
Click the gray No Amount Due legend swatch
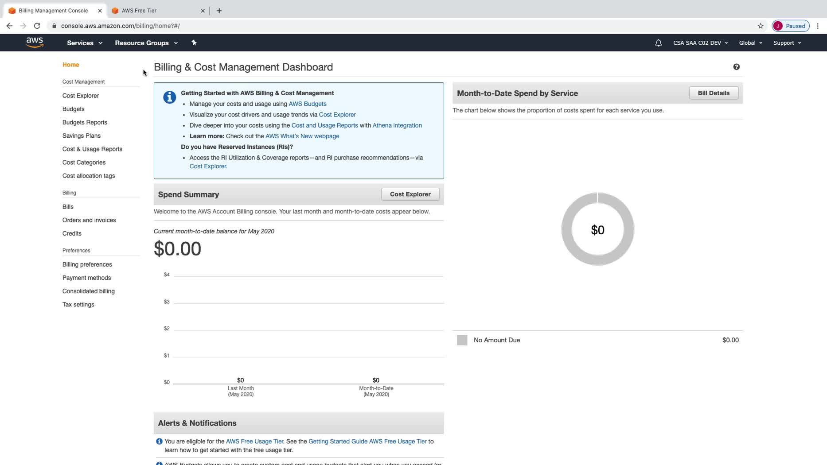pyautogui.click(x=462, y=340)
